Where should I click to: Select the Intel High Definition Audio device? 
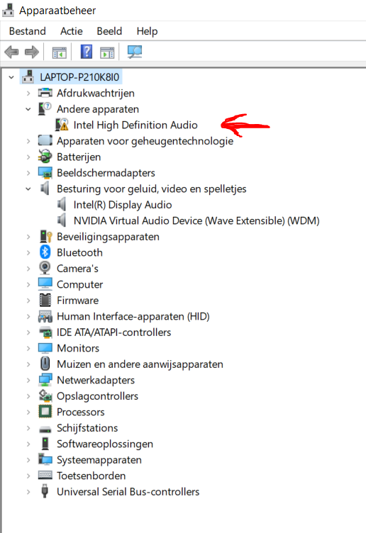point(135,125)
